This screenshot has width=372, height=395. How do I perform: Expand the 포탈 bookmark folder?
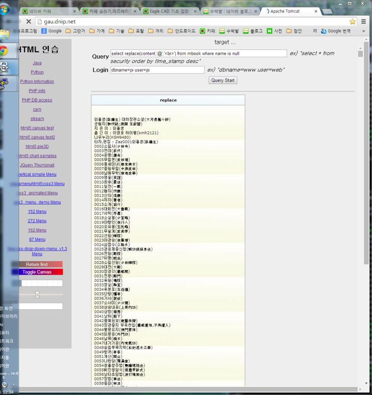(x=136, y=31)
